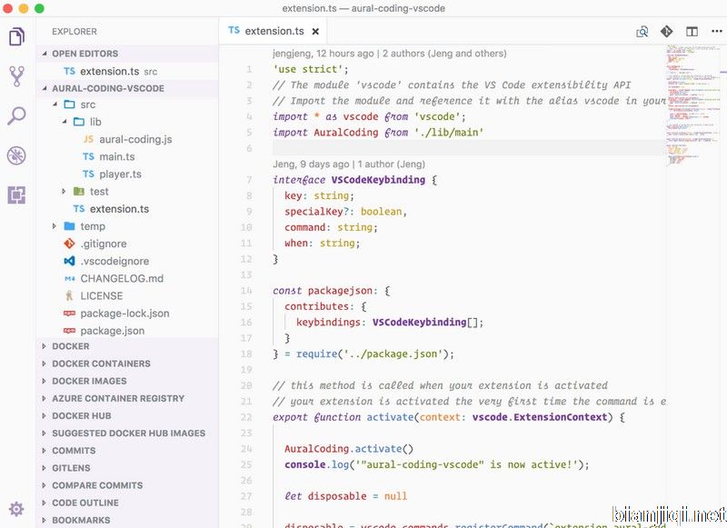727x528 pixels.
Task: Open the Source Control view
Action: point(16,76)
